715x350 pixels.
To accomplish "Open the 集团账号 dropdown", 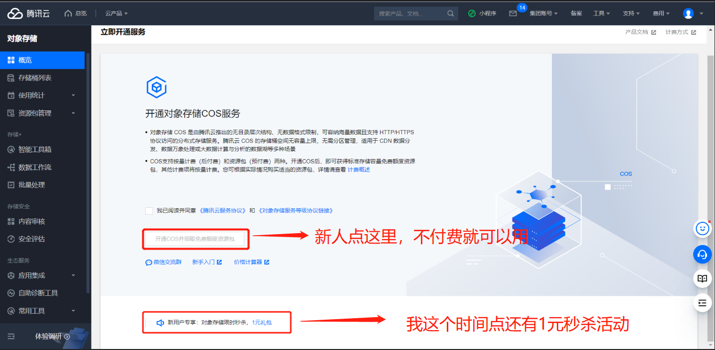I will (543, 13).
